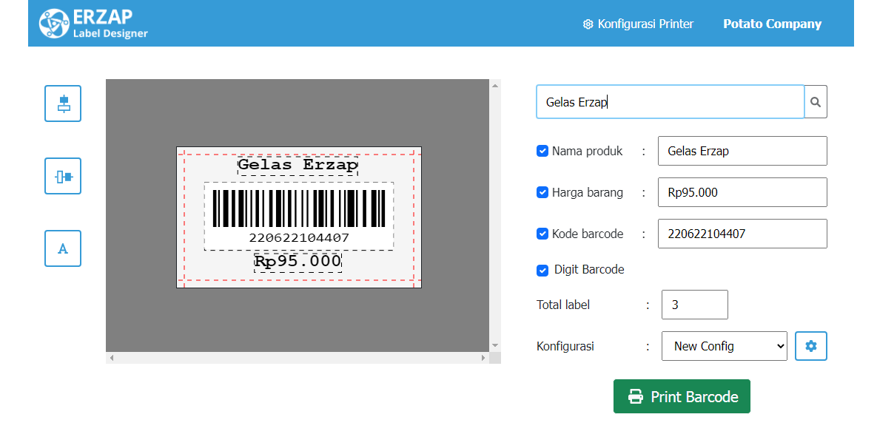Click the Total label number field

[695, 305]
